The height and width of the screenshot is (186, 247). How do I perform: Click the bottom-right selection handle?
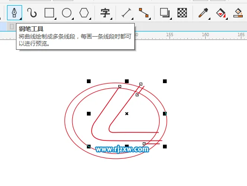click(165, 147)
